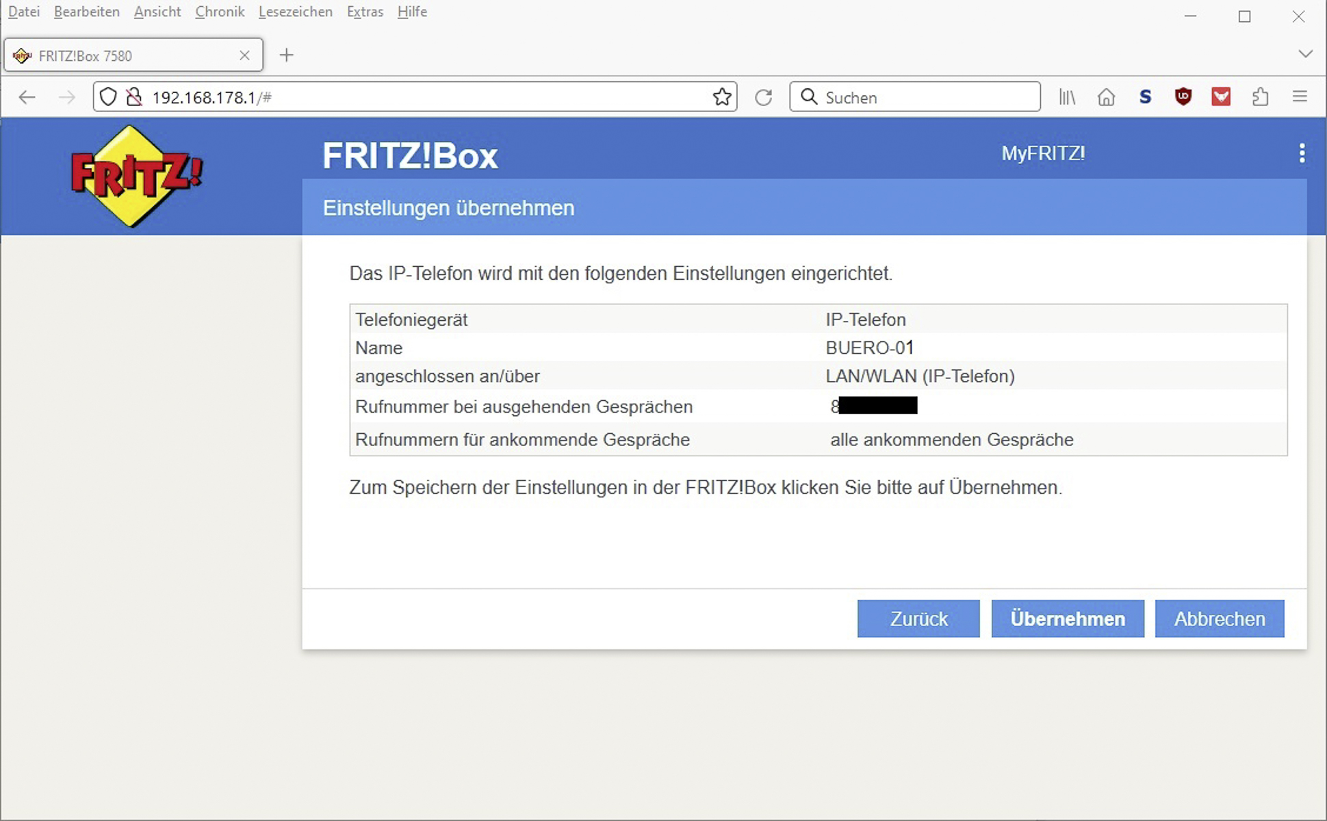Click the FRITZ! logo
Screen dimensions: 1327x821
tap(136, 176)
